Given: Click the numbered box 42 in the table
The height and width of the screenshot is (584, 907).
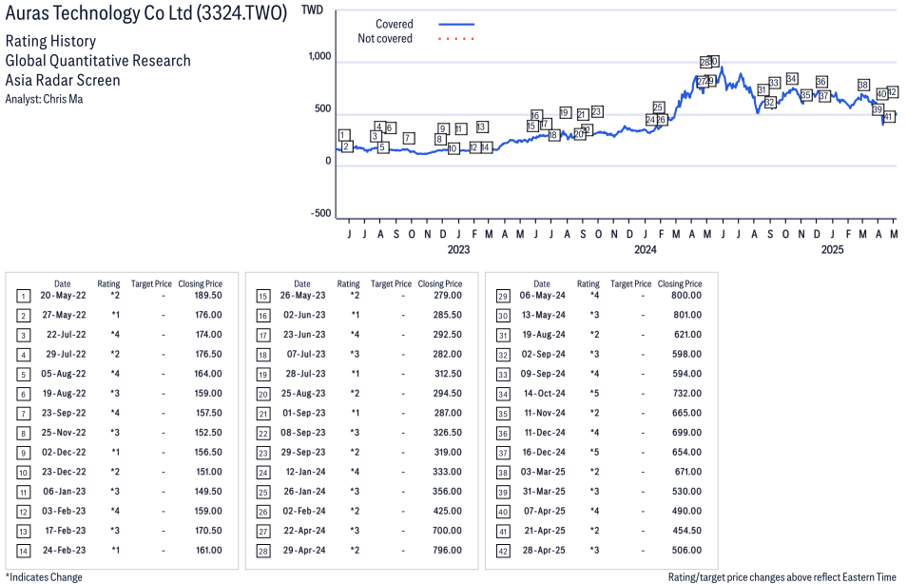Looking at the screenshot, I should click(x=503, y=551).
